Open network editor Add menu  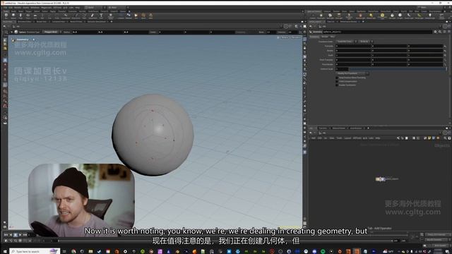[314, 138]
